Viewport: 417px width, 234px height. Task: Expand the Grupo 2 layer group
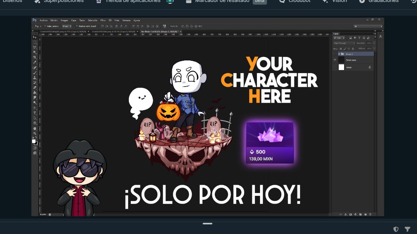click(x=339, y=54)
